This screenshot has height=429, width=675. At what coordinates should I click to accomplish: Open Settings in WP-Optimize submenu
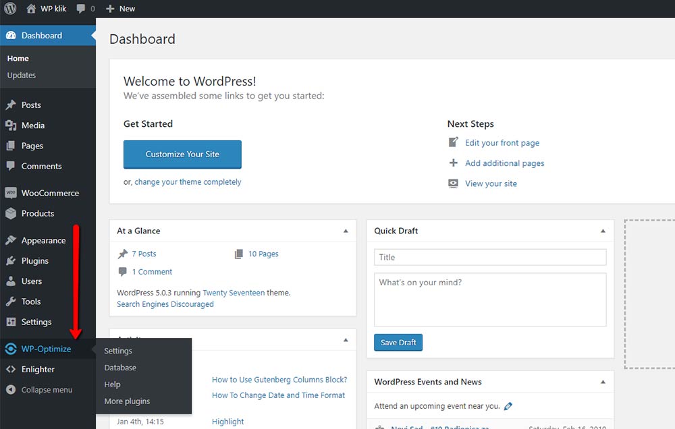pos(118,351)
